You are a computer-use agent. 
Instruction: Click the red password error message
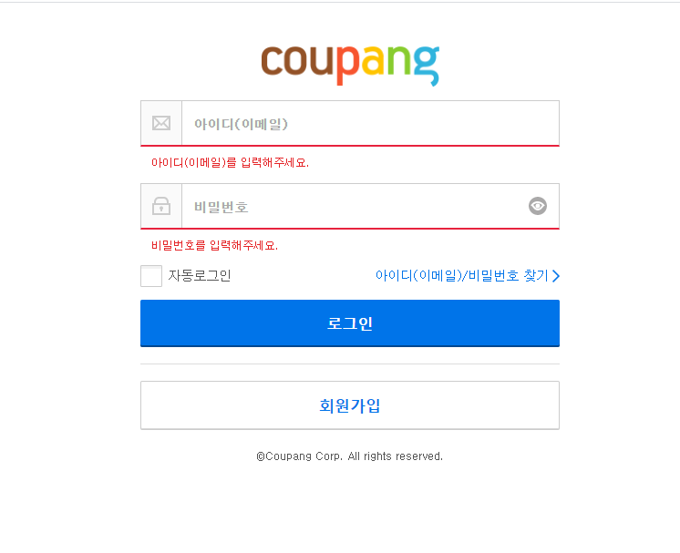click(214, 246)
